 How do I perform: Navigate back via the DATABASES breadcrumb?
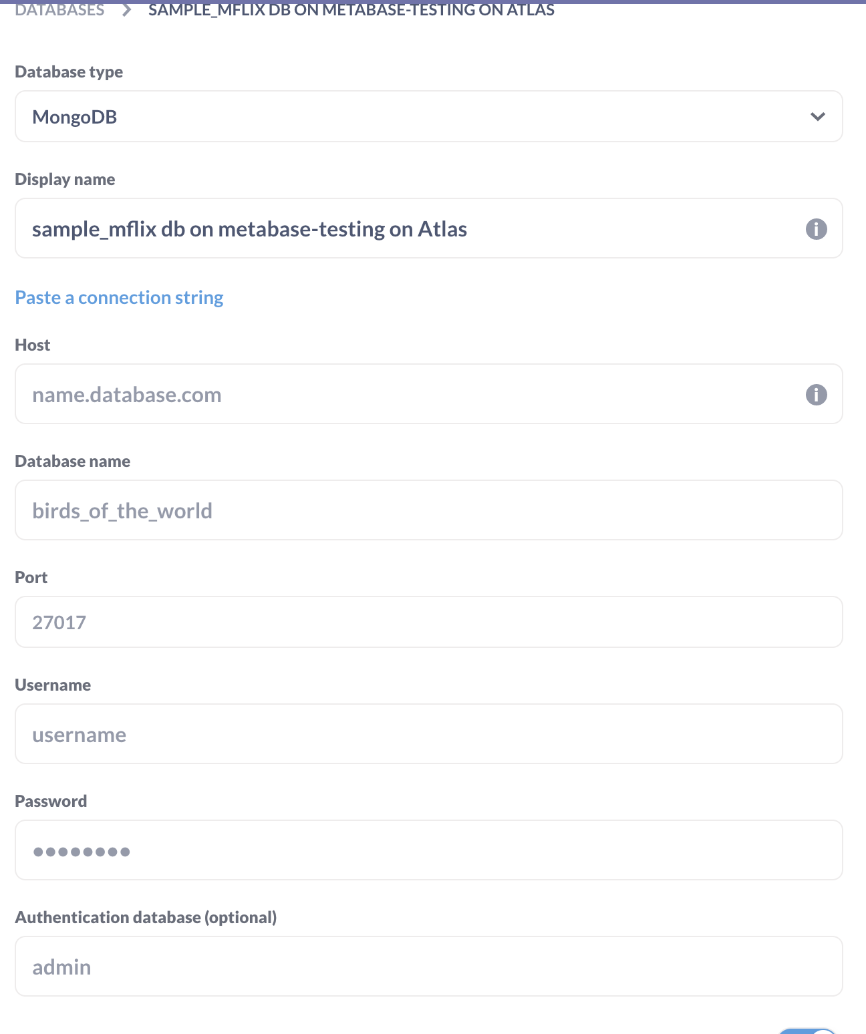pos(59,9)
